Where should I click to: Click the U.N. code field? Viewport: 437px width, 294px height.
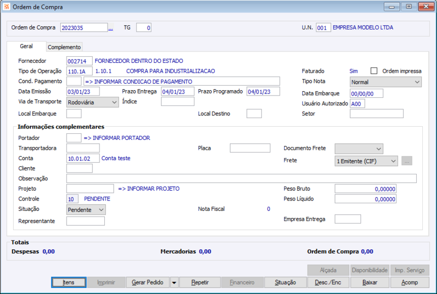[x=323, y=28]
